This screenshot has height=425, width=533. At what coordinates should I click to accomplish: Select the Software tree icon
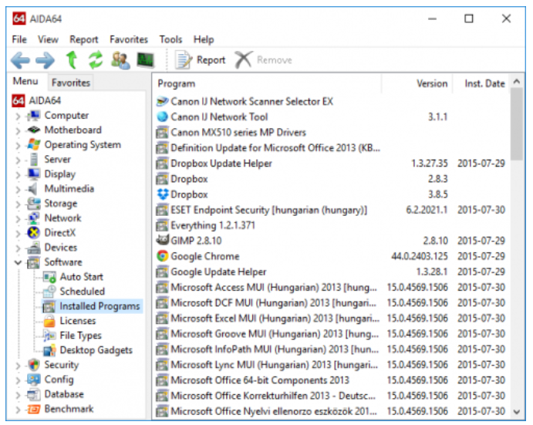pos(34,262)
